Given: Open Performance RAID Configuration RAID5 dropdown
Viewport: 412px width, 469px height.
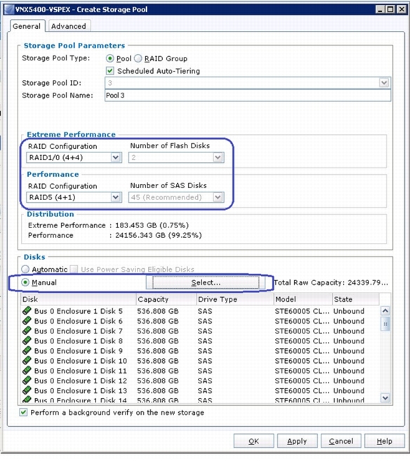Looking at the screenshot, I should tap(116, 197).
